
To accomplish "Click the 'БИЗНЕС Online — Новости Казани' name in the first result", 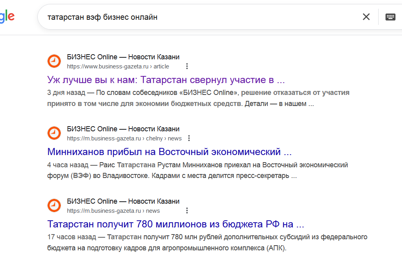I will pos(123,57).
